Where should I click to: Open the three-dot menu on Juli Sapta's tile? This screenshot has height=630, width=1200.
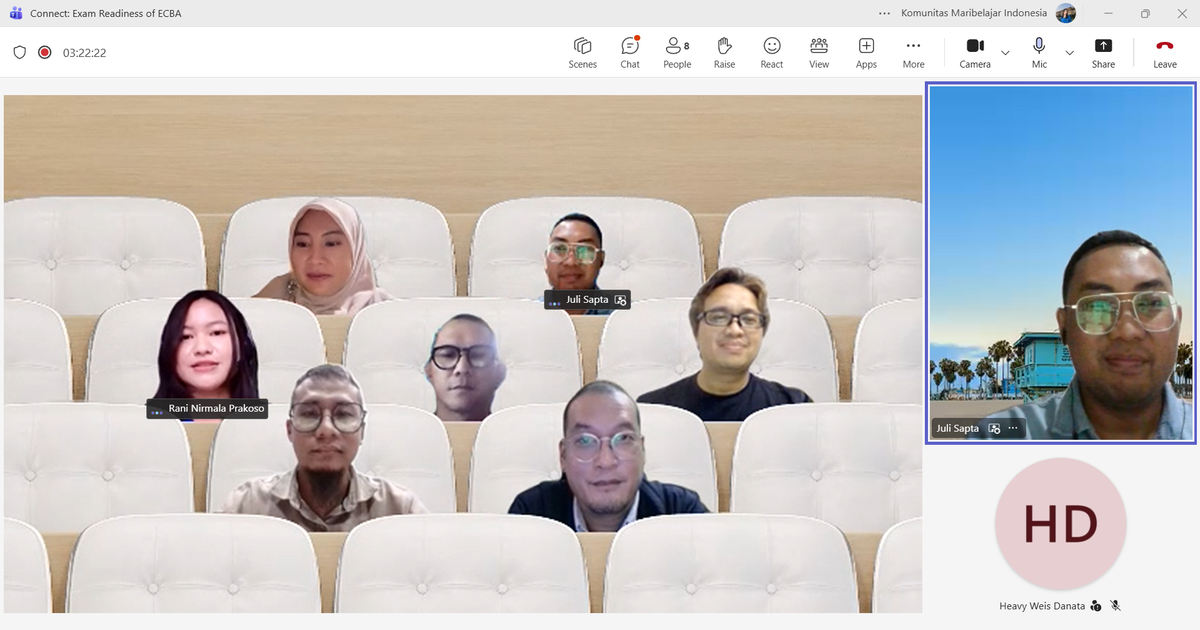[x=1013, y=428]
